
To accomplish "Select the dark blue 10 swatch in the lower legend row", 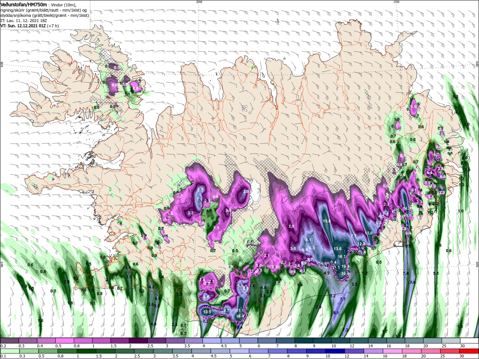I will [335, 351].
